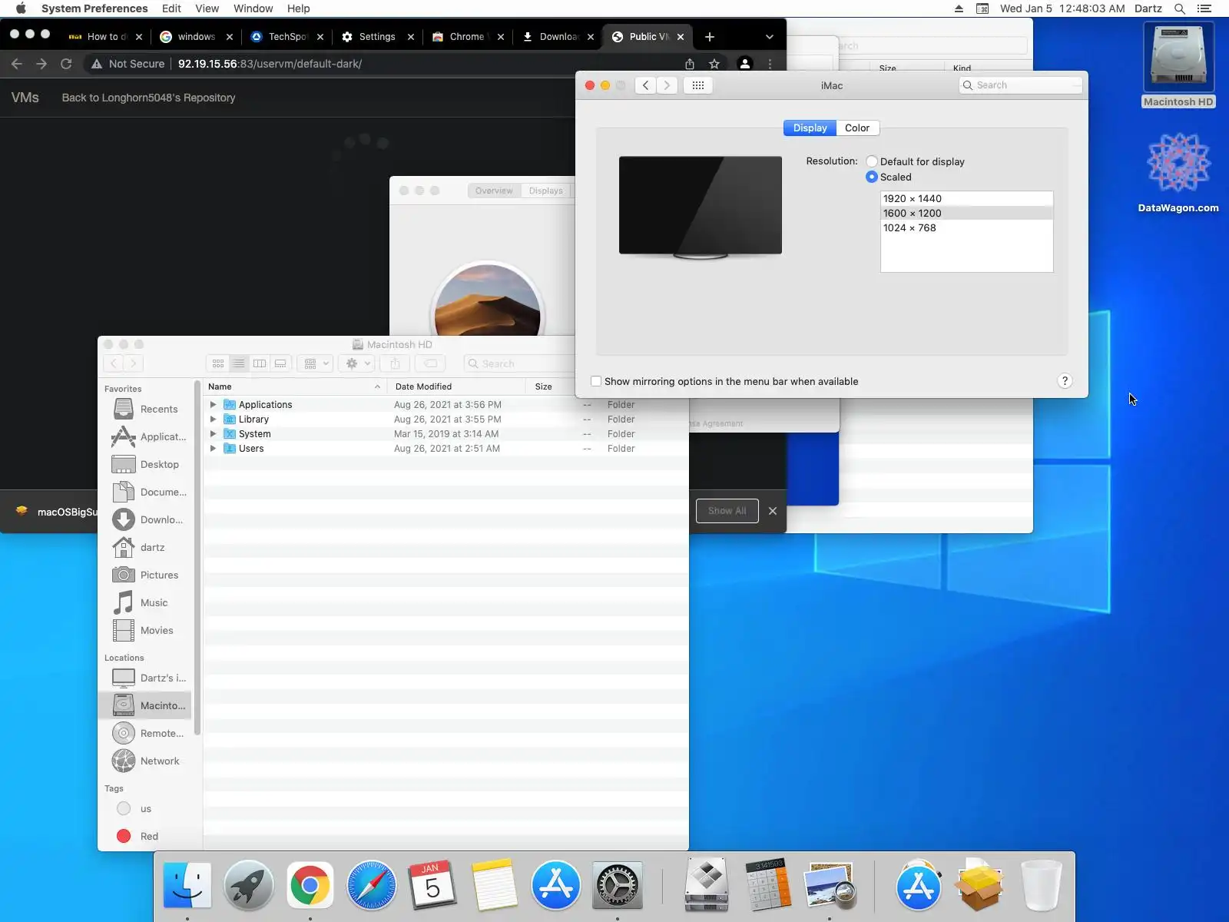Reload the Chrome page
Image resolution: width=1229 pixels, height=922 pixels.
tap(67, 64)
